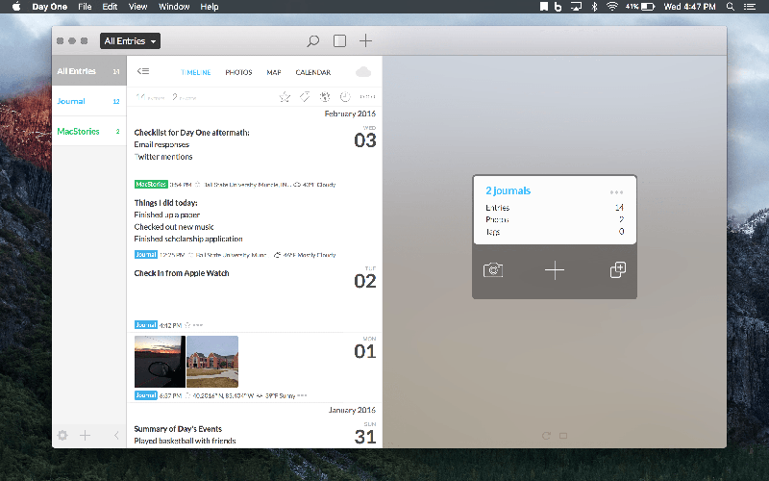
Task: Click the January 2016 month header
Action: coord(352,410)
